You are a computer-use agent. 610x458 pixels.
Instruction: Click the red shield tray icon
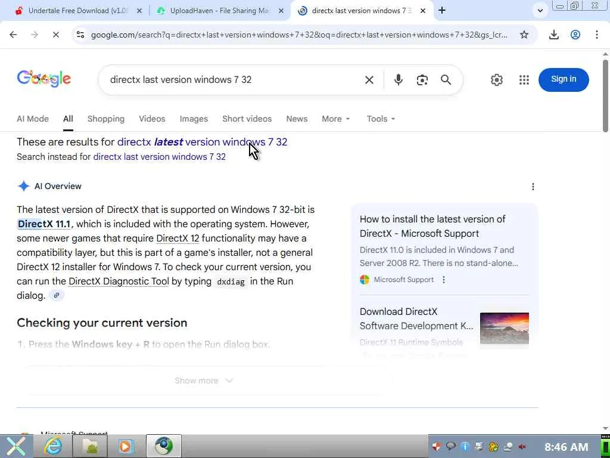(436, 447)
